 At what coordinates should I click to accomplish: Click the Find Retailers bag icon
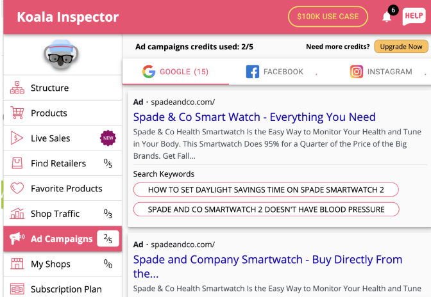tap(17, 163)
